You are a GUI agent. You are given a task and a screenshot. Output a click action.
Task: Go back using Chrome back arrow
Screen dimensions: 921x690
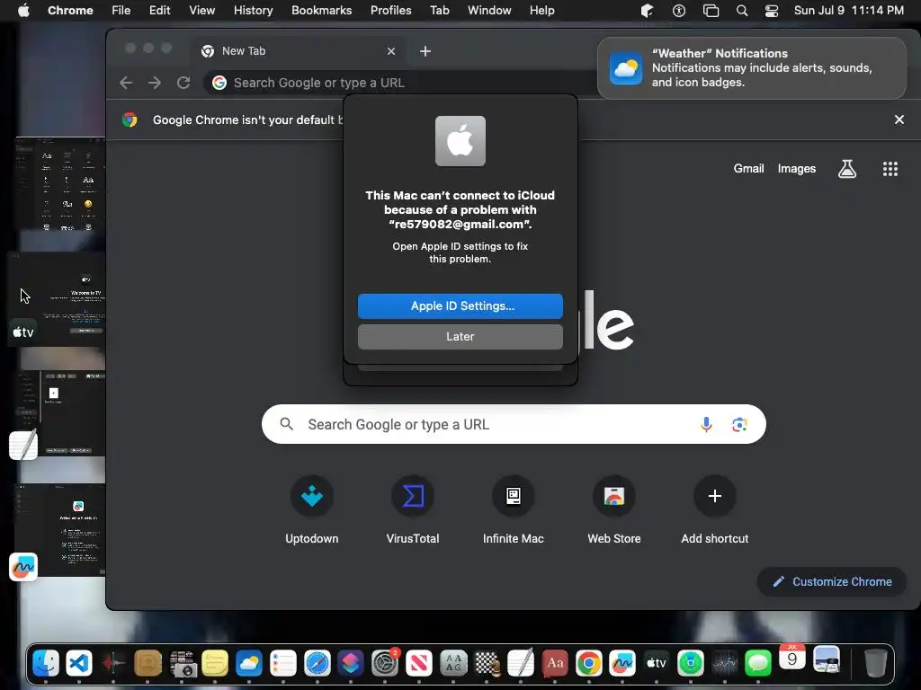tap(126, 83)
